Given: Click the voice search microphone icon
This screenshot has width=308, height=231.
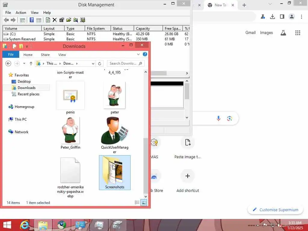Looking at the screenshot, I should 218,118.
